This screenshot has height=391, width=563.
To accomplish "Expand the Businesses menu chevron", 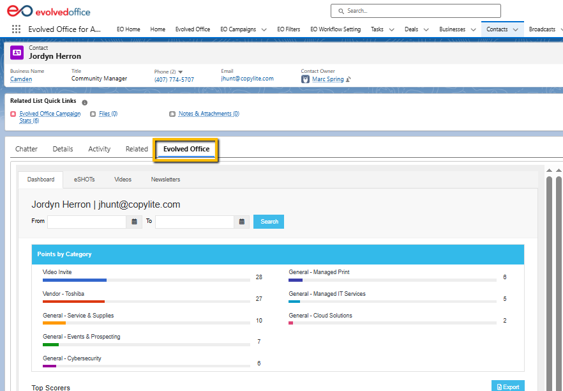I will tap(473, 30).
